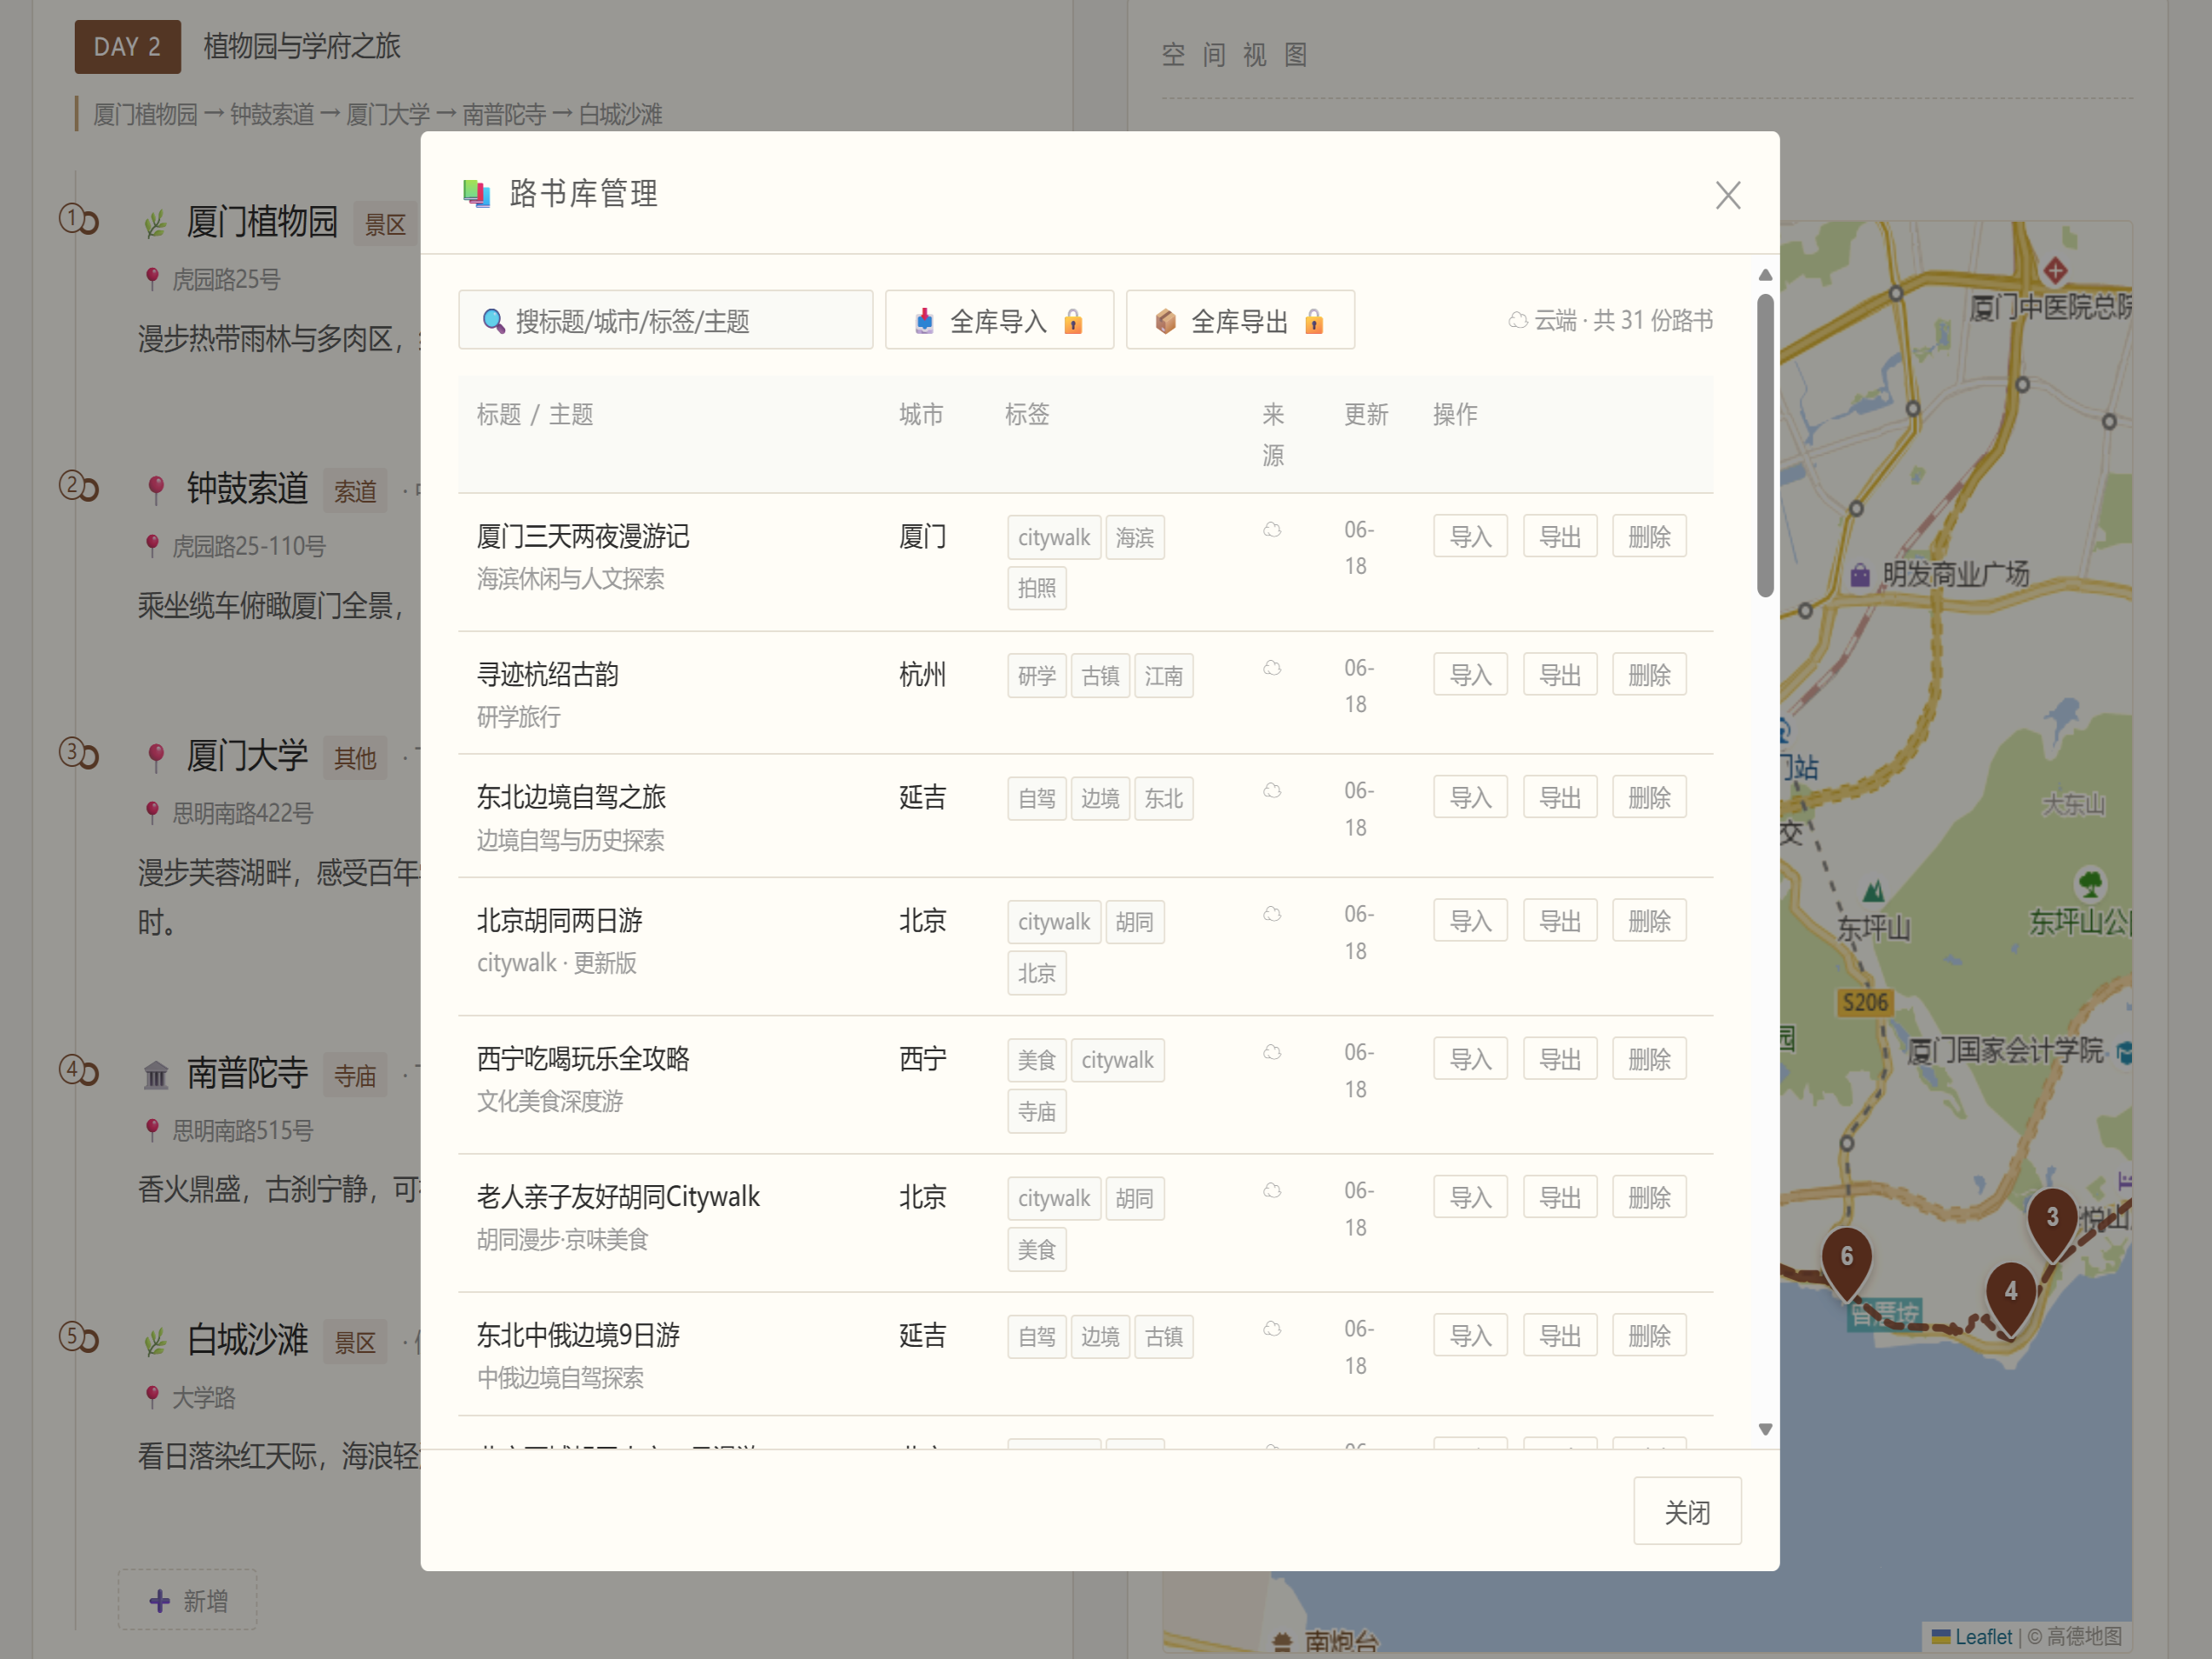The height and width of the screenshot is (1659, 2212).
Task: Click the pin icon beside 钟鼓索道
Action: tap(156, 490)
